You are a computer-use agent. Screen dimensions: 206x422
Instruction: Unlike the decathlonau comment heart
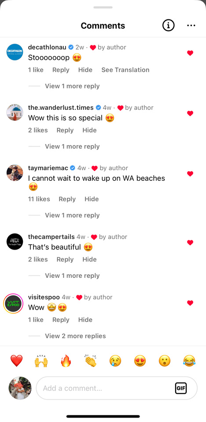pyautogui.click(x=190, y=53)
